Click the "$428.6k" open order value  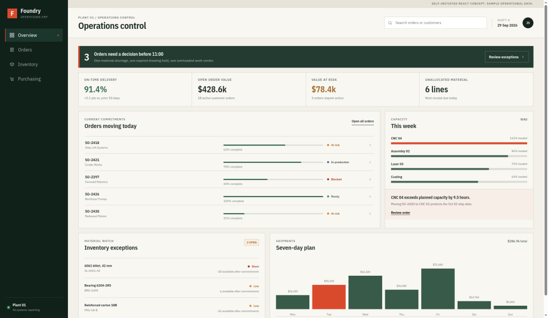(212, 89)
